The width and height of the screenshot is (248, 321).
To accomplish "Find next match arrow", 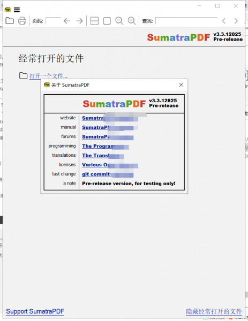I will (236, 21).
